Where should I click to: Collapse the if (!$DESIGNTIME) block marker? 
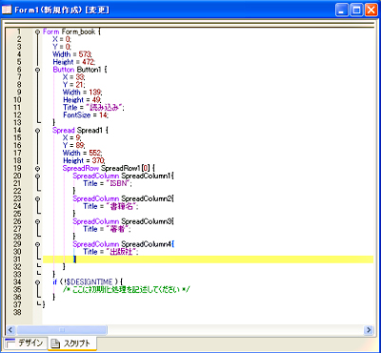pyautogui.click(x=37, y=282)
